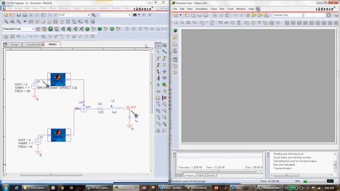
Task: Switch to the PAGE1 tab
Action: pos(51,45)
